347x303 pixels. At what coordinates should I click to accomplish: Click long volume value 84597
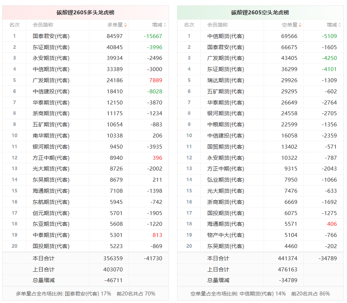point(115,36)
